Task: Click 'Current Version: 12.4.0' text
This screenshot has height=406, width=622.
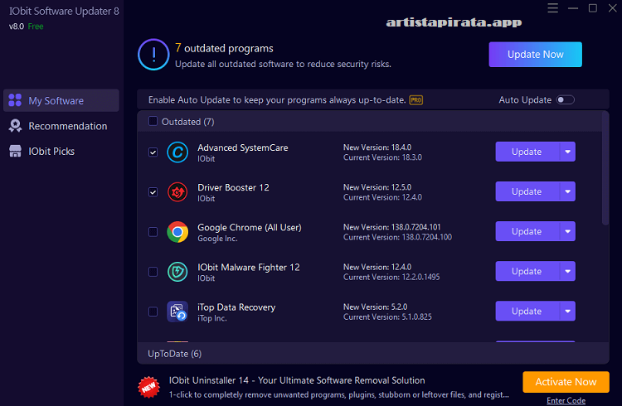Action: tap(382, 197)
